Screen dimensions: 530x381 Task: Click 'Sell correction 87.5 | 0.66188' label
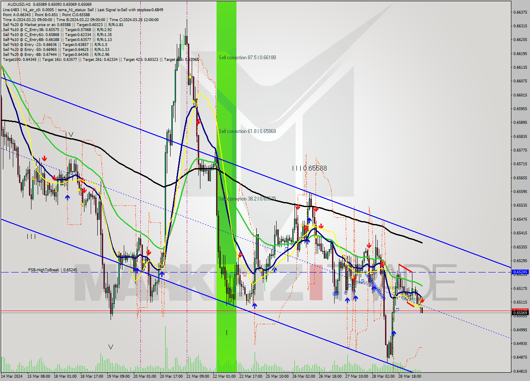(x=247, y=58)
